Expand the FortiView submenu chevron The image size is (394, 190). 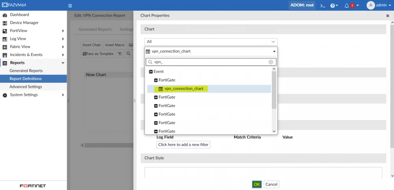(63, 31)
